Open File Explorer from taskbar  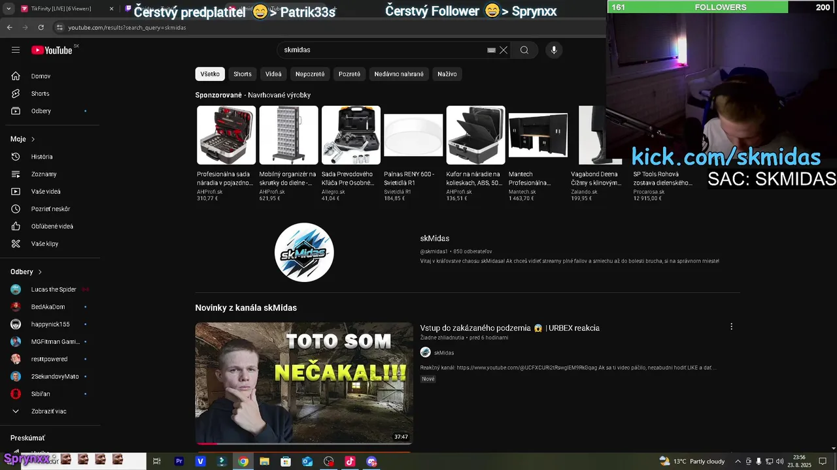pyautogui.click(x=264, y=462)
